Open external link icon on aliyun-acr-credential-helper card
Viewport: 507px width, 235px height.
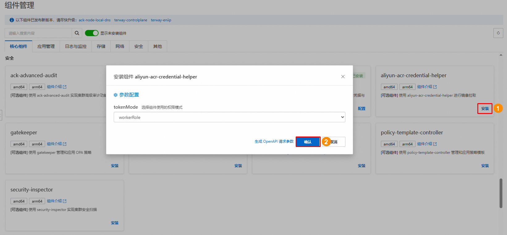pyautogui.click(x=435, y=87)
